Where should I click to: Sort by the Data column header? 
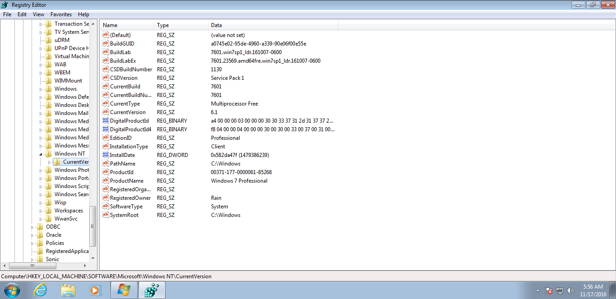coord(273,25)
